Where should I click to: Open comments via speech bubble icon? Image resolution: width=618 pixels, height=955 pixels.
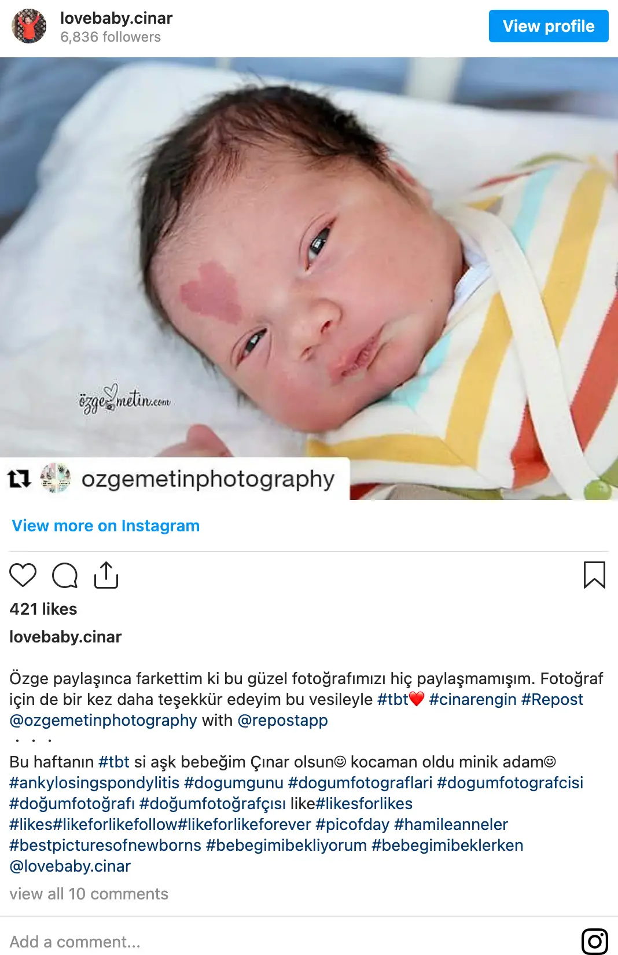coord(65,575)
